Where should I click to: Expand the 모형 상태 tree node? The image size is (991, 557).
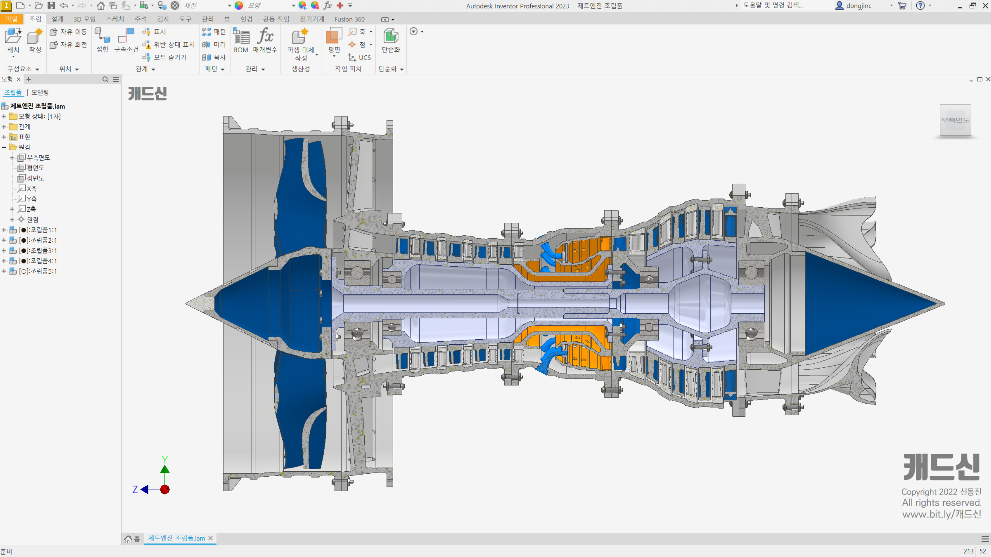tap(4, 117)
